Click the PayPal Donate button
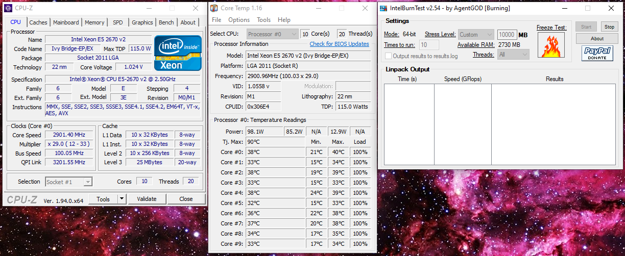This screenshot has width=625, height=256. pos(597,53)
